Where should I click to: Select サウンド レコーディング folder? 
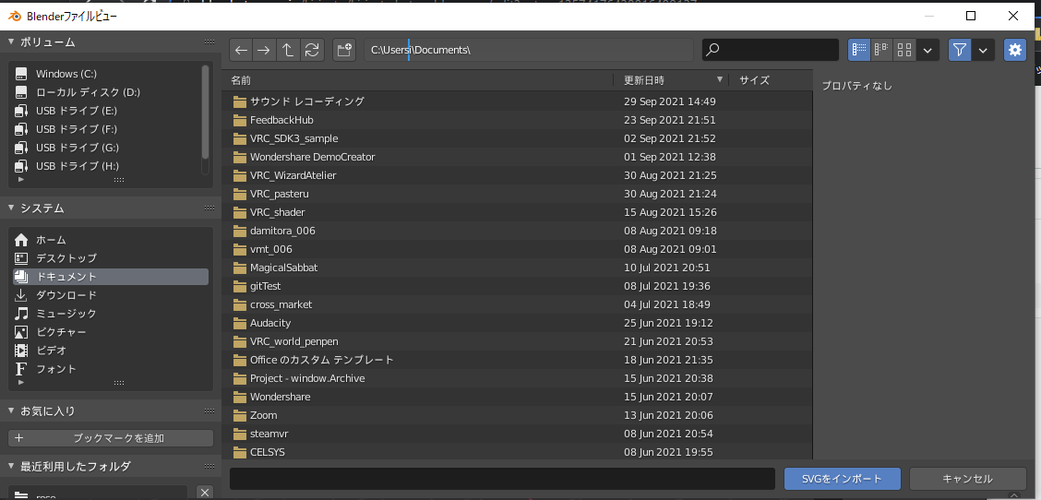517,101
